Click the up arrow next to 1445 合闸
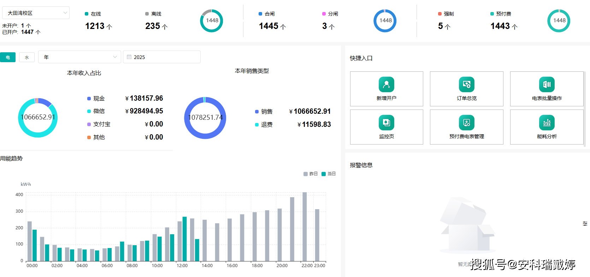The height and width of the screenshot is (277, 590). 283,26
